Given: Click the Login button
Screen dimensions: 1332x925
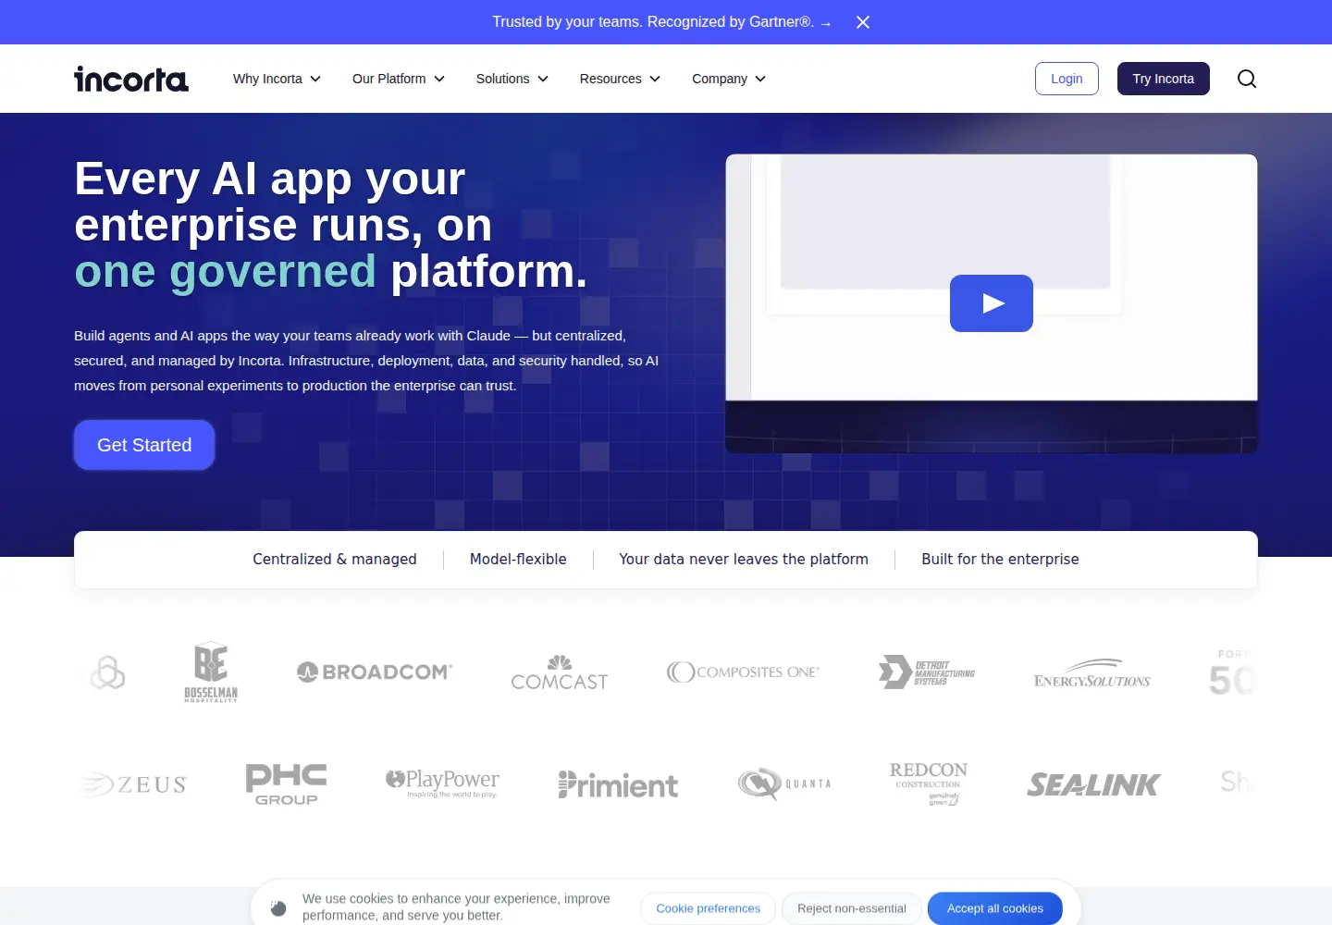Looking at the screenshot, I should pyautogui.click(x=1067, y=79).
